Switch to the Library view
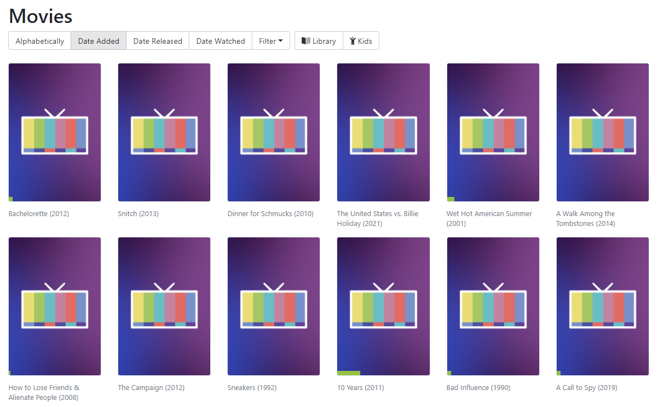This screenshot has height=407, width=658. coord(319,41)
